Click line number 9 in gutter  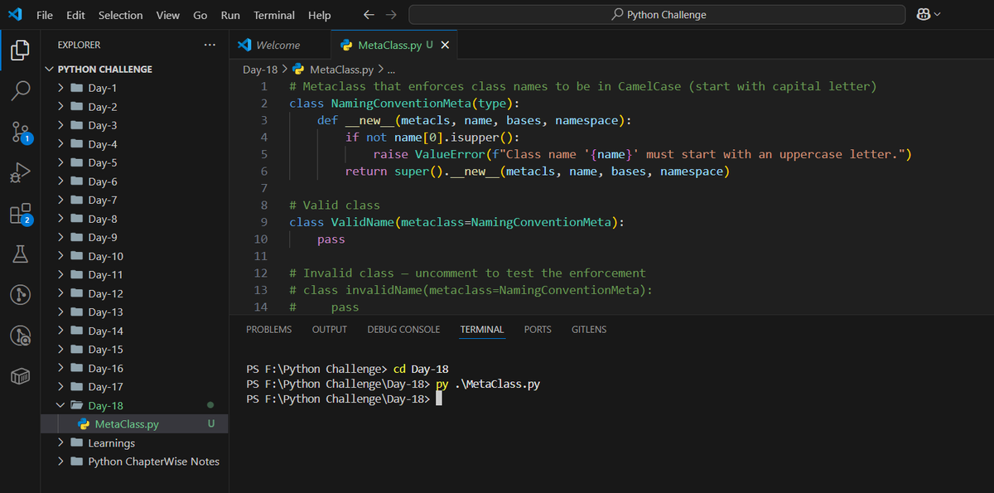click(x=263, y=222)
